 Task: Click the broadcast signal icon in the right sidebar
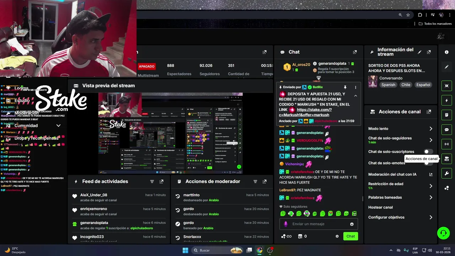coord(446,144)
